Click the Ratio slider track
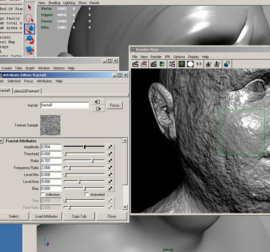Screen dimensions: 270x252 click(x=84, y=161)
